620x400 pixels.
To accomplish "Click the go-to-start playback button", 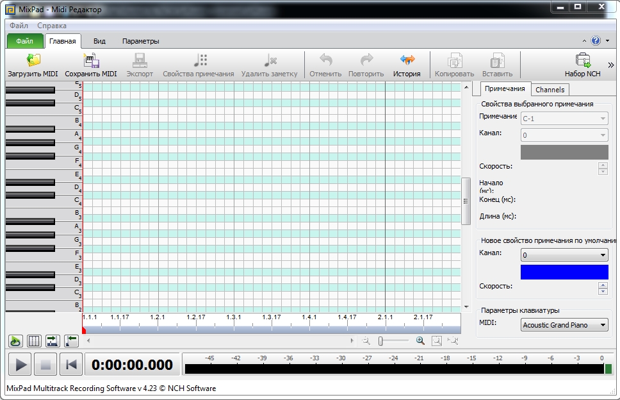I will 71,364.
